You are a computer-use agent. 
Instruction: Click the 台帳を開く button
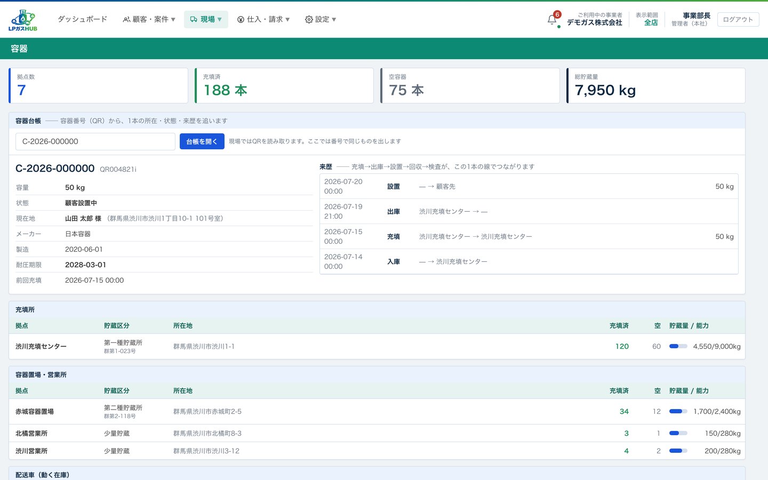[202, 141]
